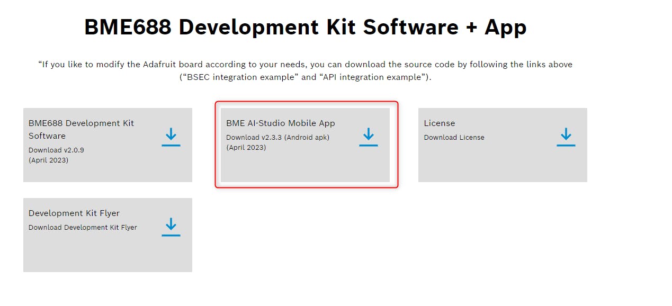Open the Development Kit Flyer title
The image size is (672, 306).
[x=74, y=213]
